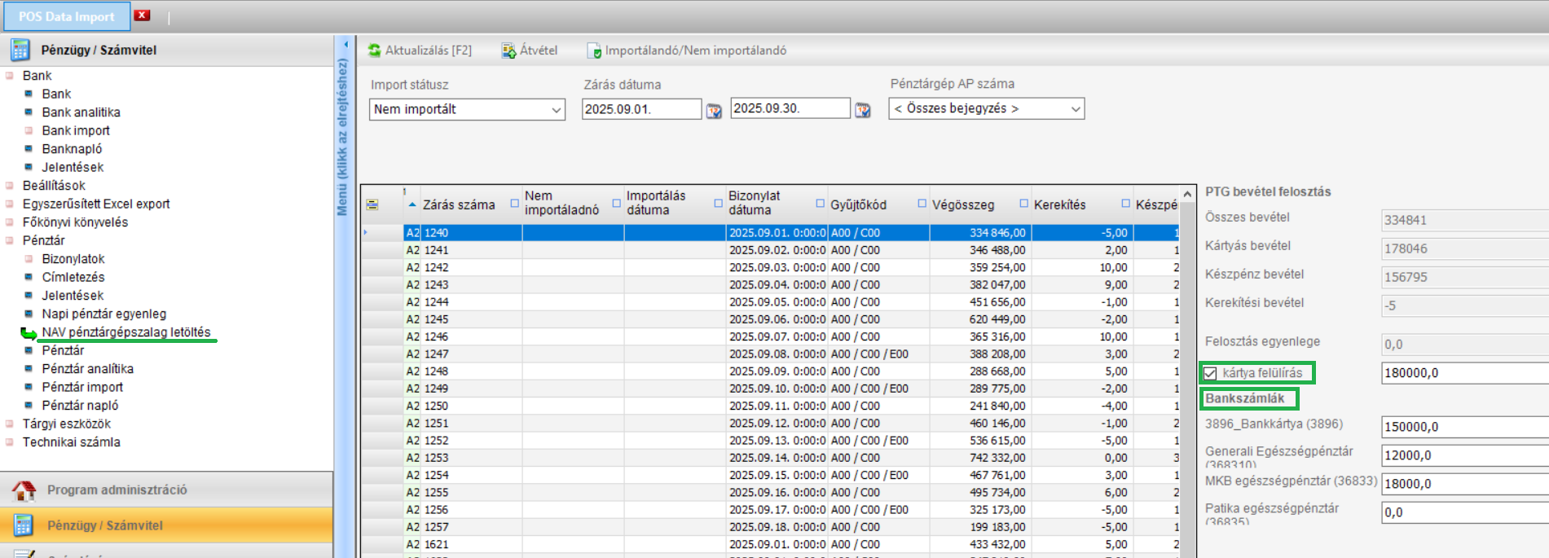Click the 3896_Bankkártya amount input field

1463,427
